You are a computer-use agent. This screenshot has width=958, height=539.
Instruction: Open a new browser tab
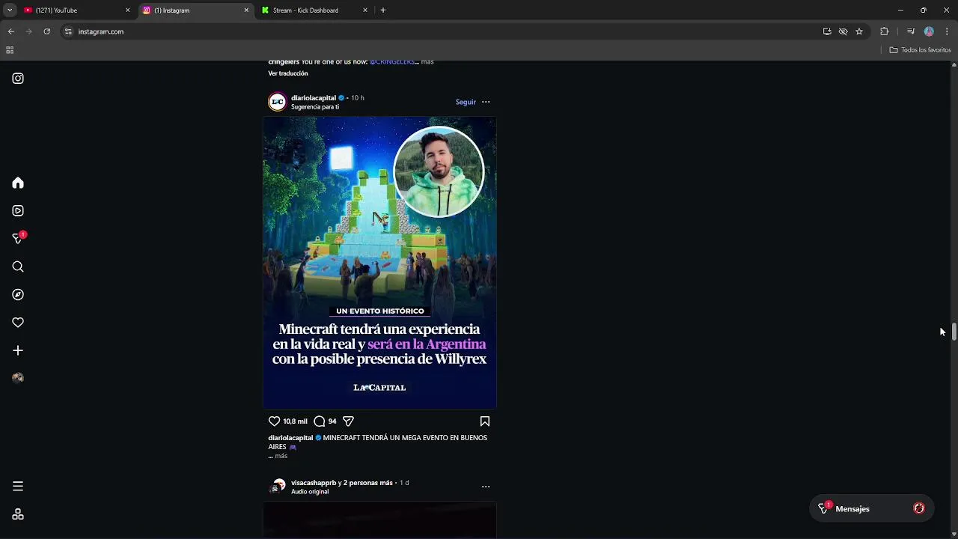[383, 10]
